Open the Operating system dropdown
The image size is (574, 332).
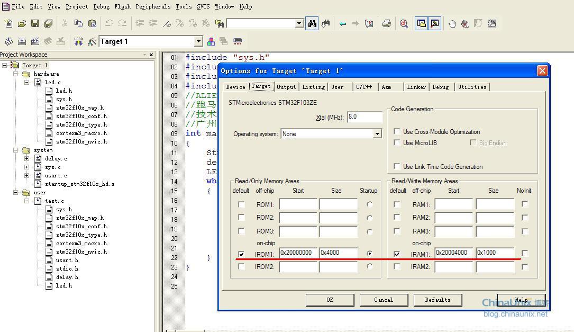[377, 134]
